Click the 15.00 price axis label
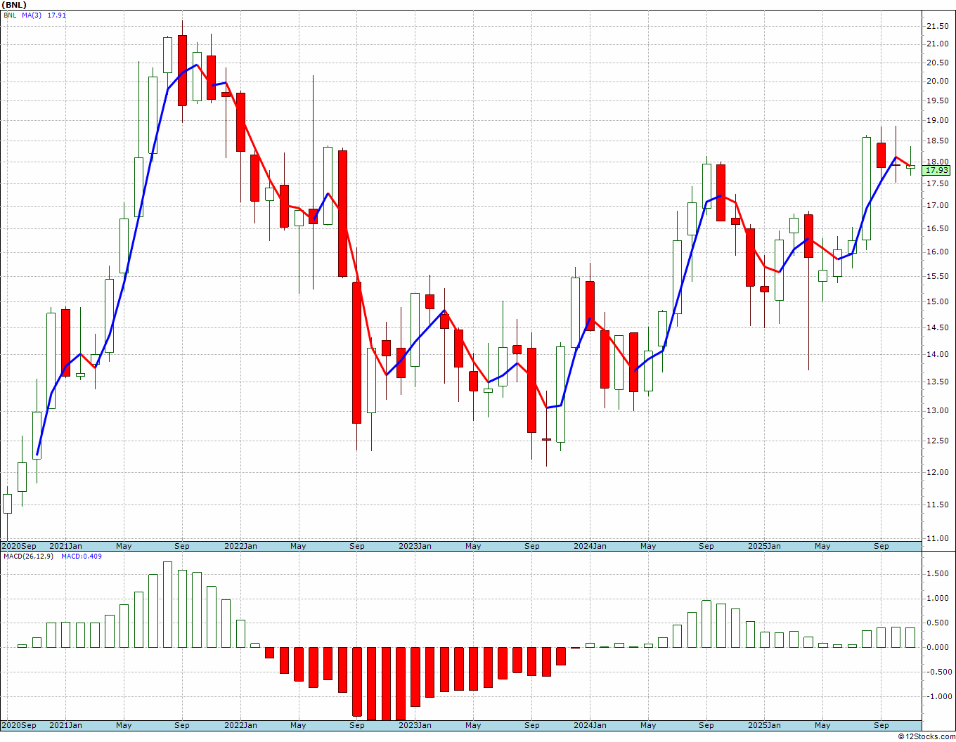Screen dimensions: 956x742 click(937, 301)
